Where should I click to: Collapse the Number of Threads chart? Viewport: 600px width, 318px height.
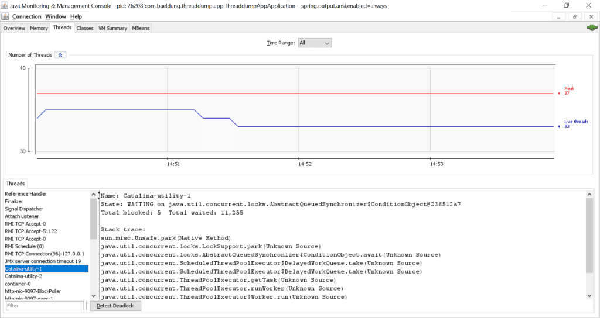(60, 55)
